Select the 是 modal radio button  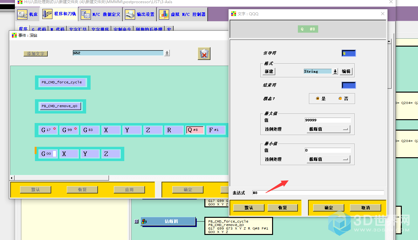pyautogui.click(x=318, y=99)
